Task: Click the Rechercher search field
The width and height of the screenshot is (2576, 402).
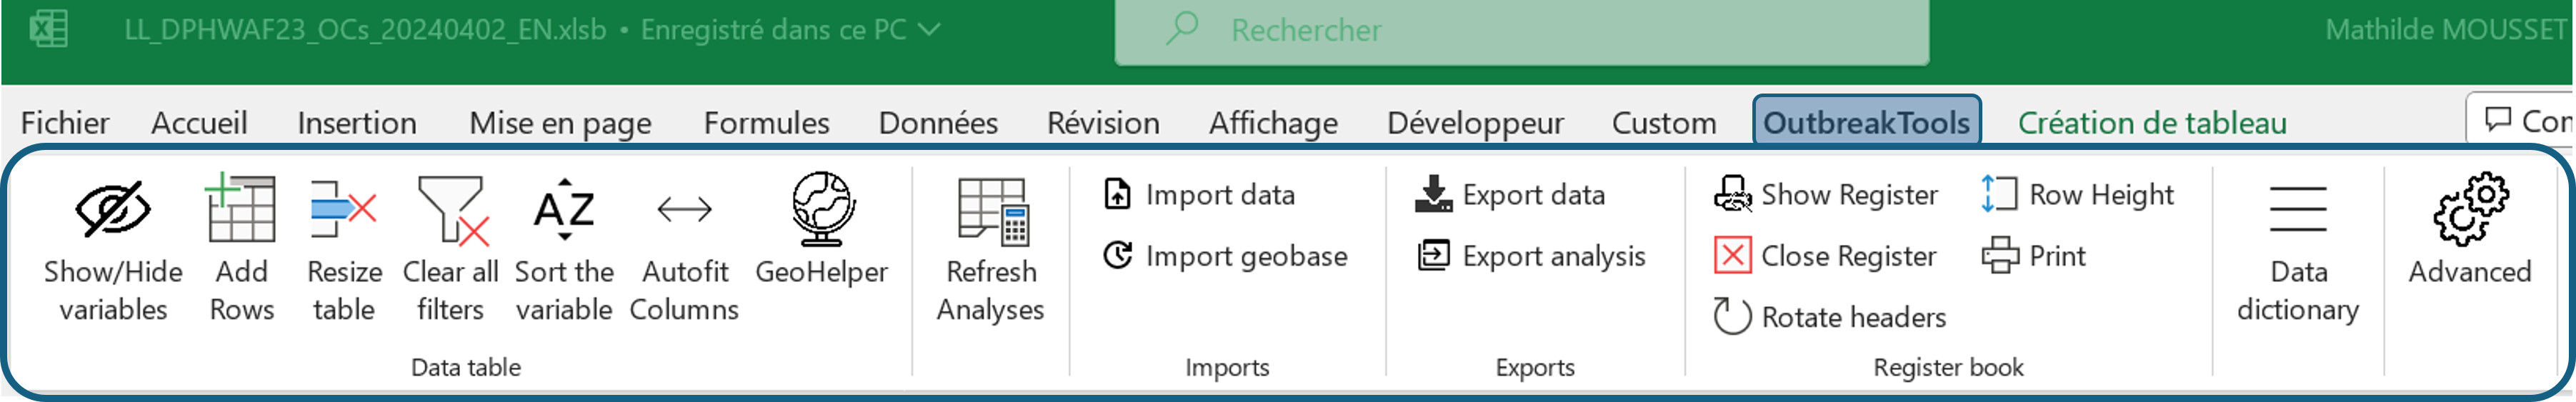Action: point(1521,31)
